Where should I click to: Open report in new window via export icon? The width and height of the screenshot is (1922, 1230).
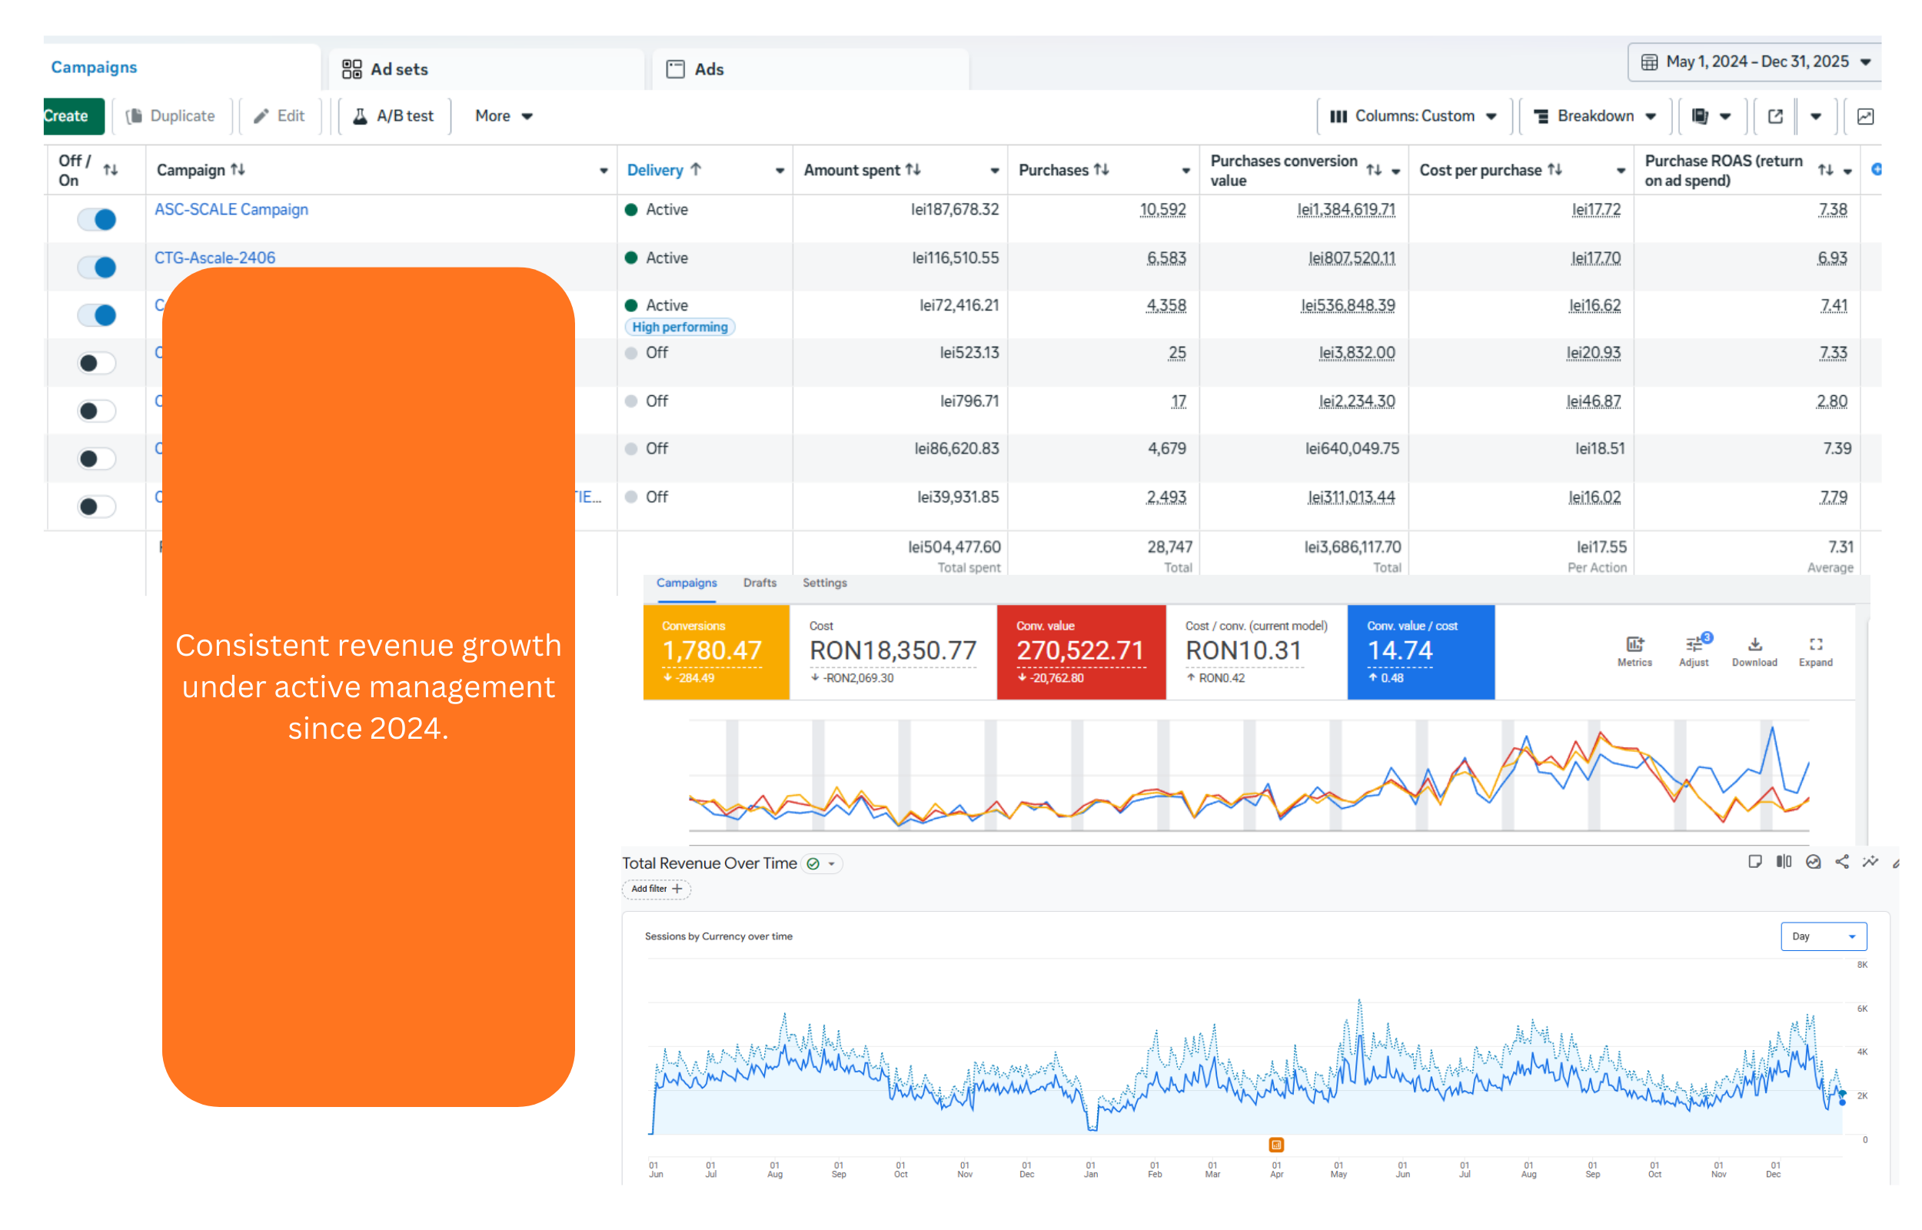1773,116
